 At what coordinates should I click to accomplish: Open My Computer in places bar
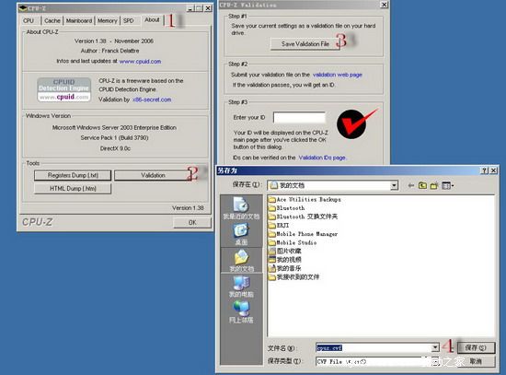point(241,287)
